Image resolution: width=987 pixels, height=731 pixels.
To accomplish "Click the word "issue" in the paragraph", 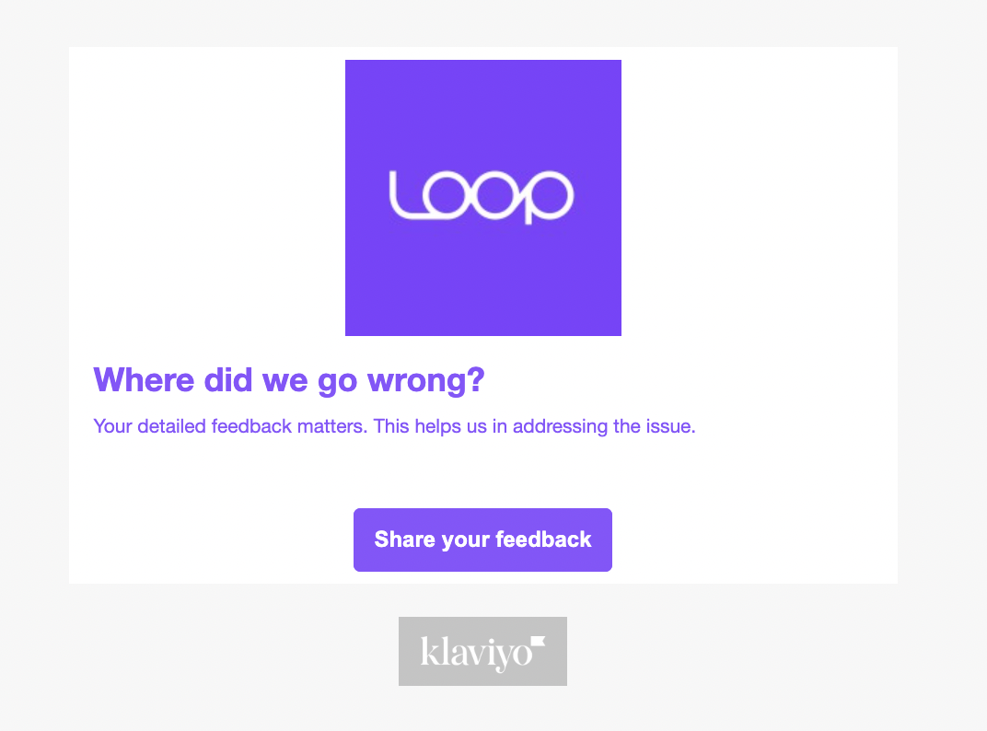I will tap(670, 427).
